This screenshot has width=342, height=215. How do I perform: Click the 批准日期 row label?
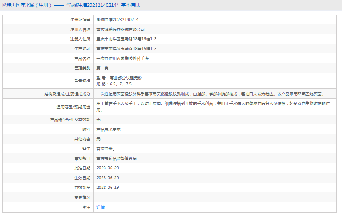point(82,168)
